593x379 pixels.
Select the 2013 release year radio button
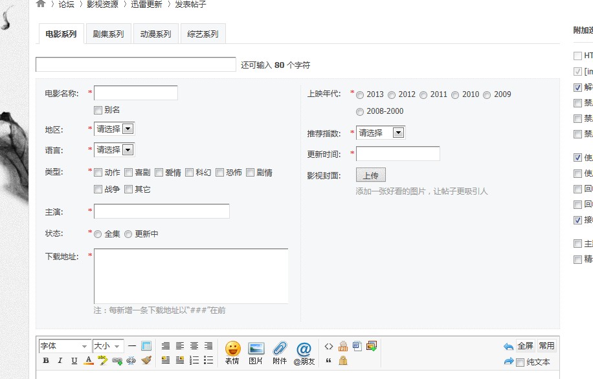360,94
